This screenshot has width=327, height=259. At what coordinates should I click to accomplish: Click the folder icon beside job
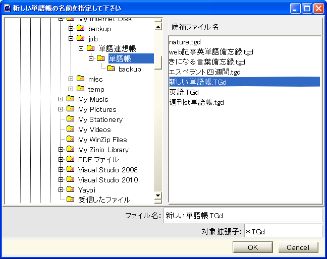(x=81, y=38)
